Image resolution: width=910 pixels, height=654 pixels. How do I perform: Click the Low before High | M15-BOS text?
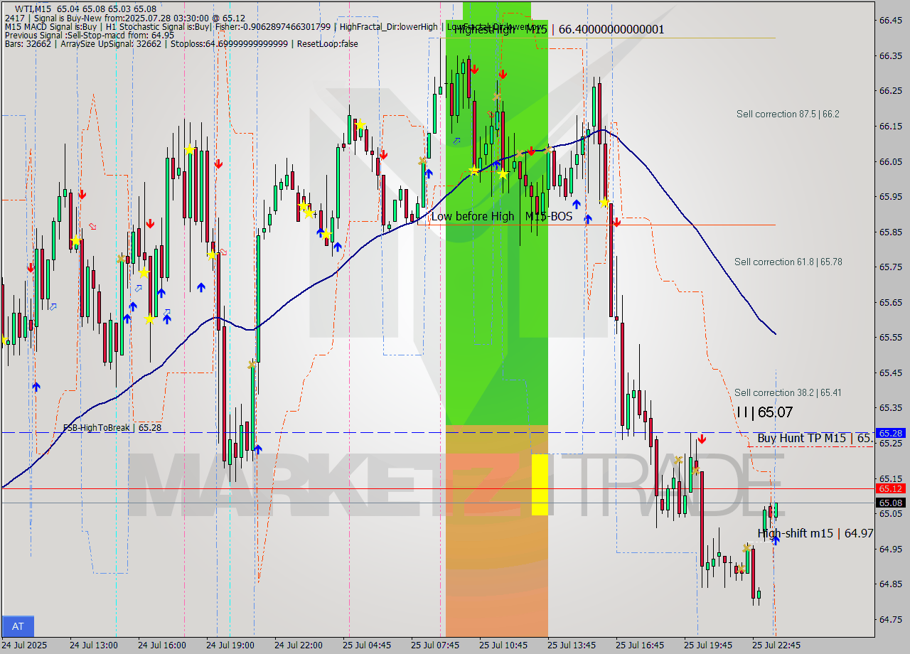pos(503,217)
